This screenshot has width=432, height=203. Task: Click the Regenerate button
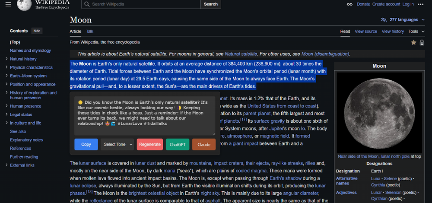pyautogui.click(x=150, y=144)
